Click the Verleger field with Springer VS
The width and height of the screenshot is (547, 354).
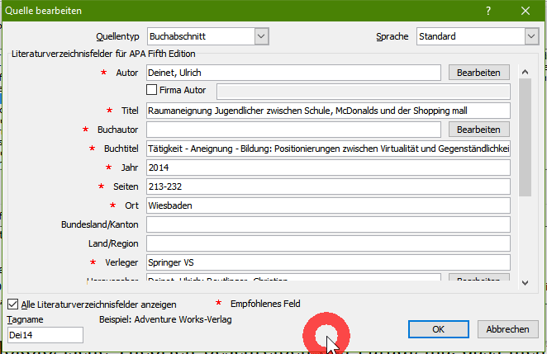[328, 262]
